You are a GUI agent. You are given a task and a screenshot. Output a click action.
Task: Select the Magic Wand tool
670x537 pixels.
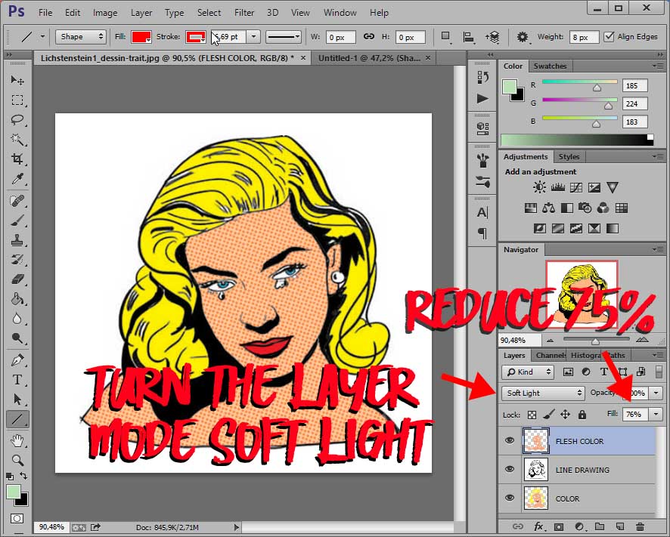[17, 140]
